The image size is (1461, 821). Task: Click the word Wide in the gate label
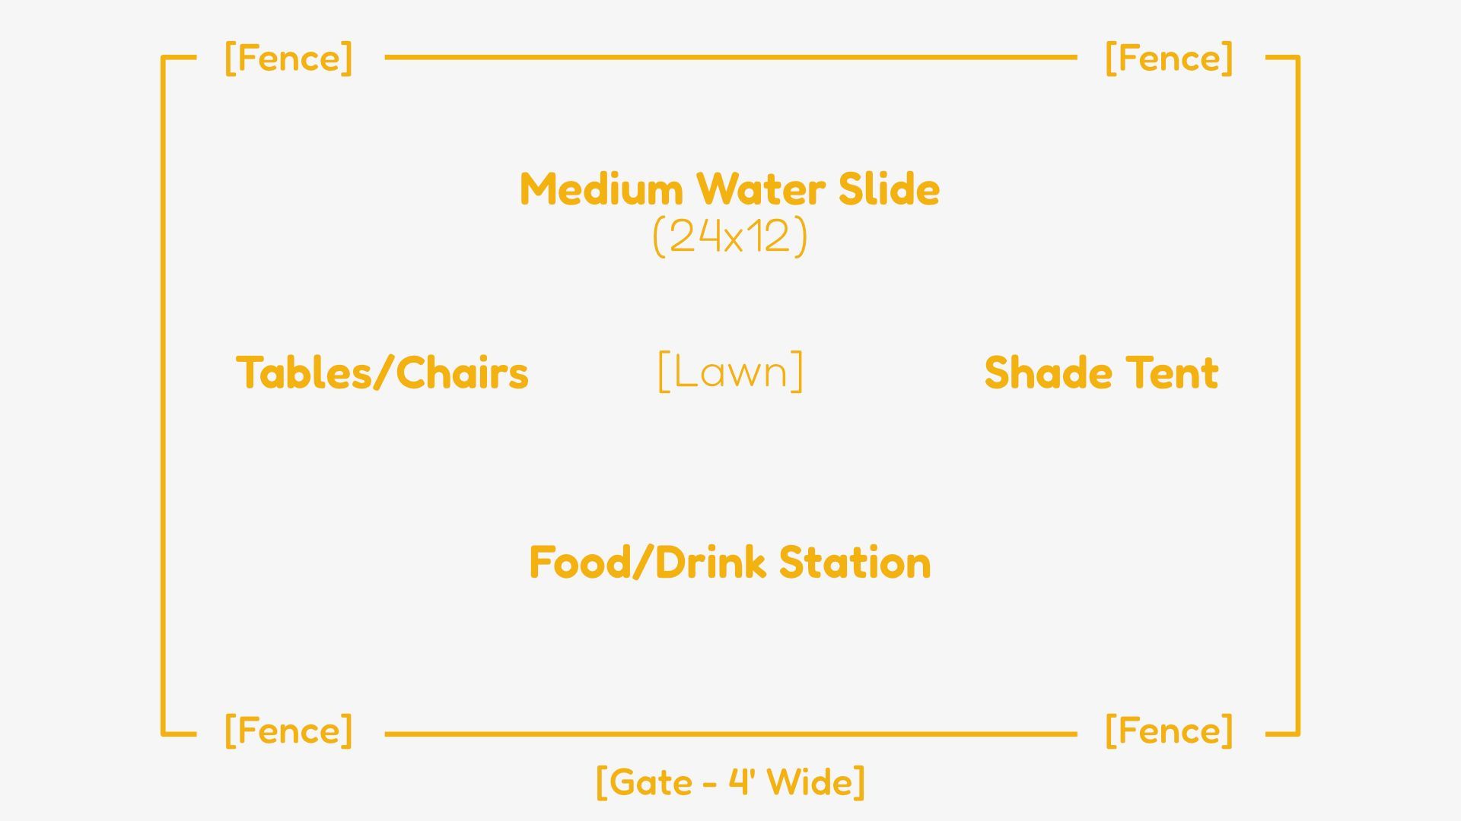810,782
